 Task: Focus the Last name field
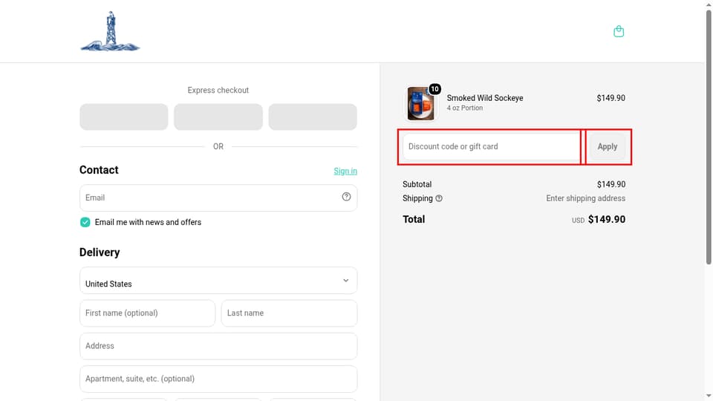click(x=289, y=313)
